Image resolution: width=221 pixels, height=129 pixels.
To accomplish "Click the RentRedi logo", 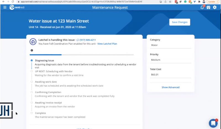I will (17, 7).
